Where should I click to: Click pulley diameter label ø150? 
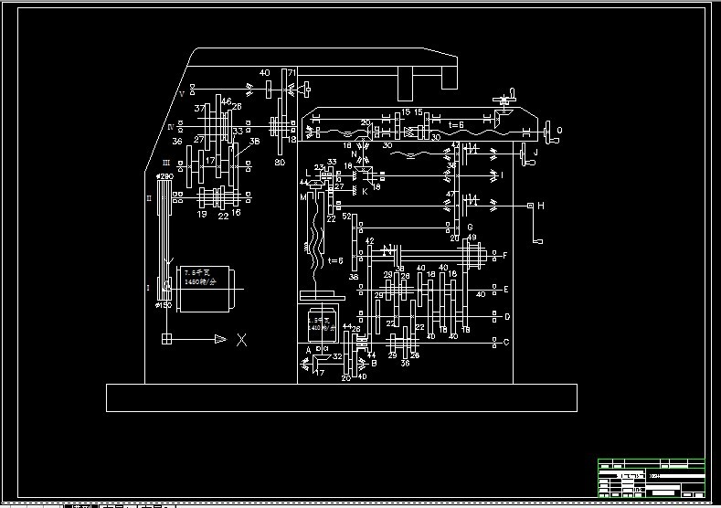point(164,305)
